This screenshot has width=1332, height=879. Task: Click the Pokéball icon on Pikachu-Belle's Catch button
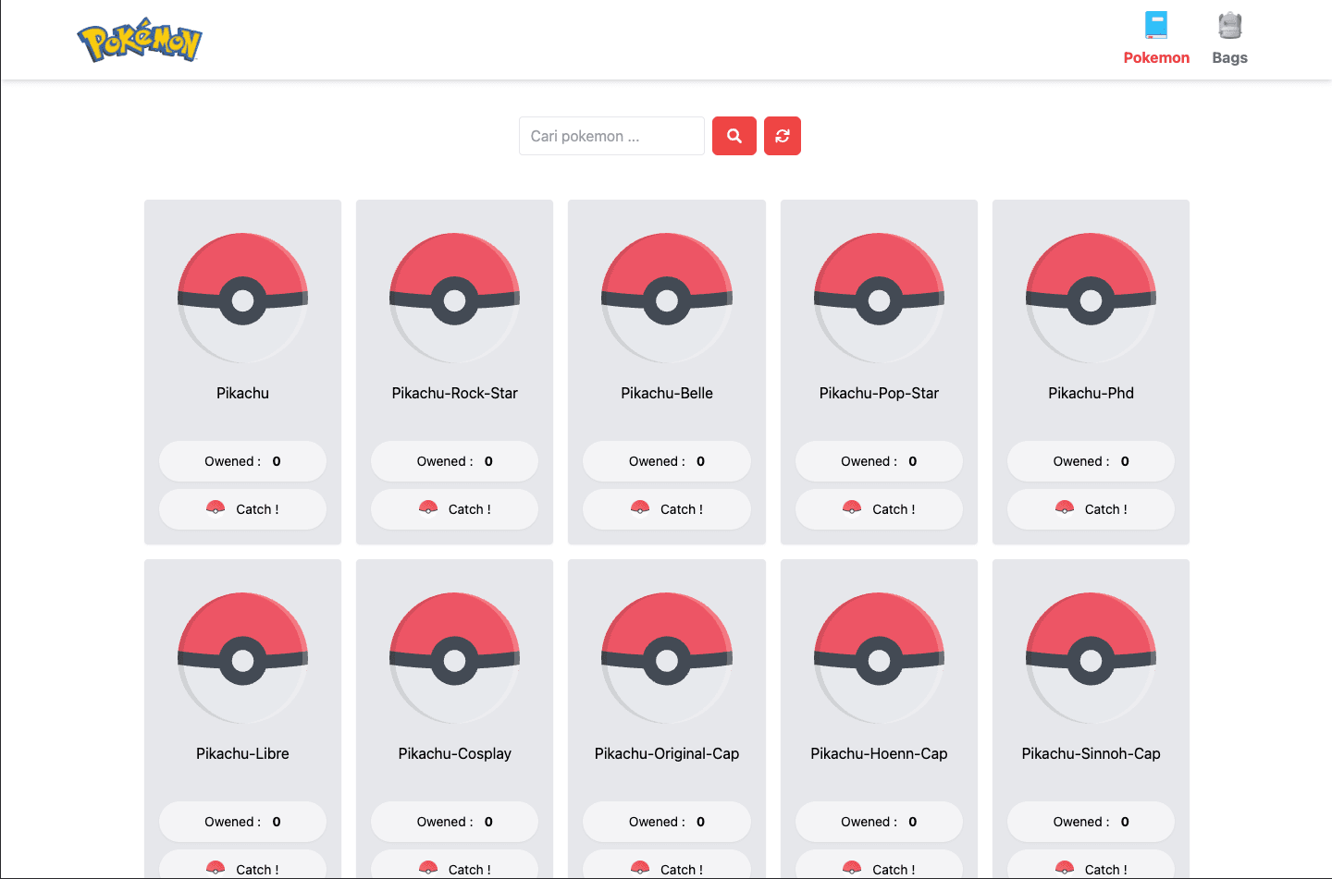[x=640, y=507]
